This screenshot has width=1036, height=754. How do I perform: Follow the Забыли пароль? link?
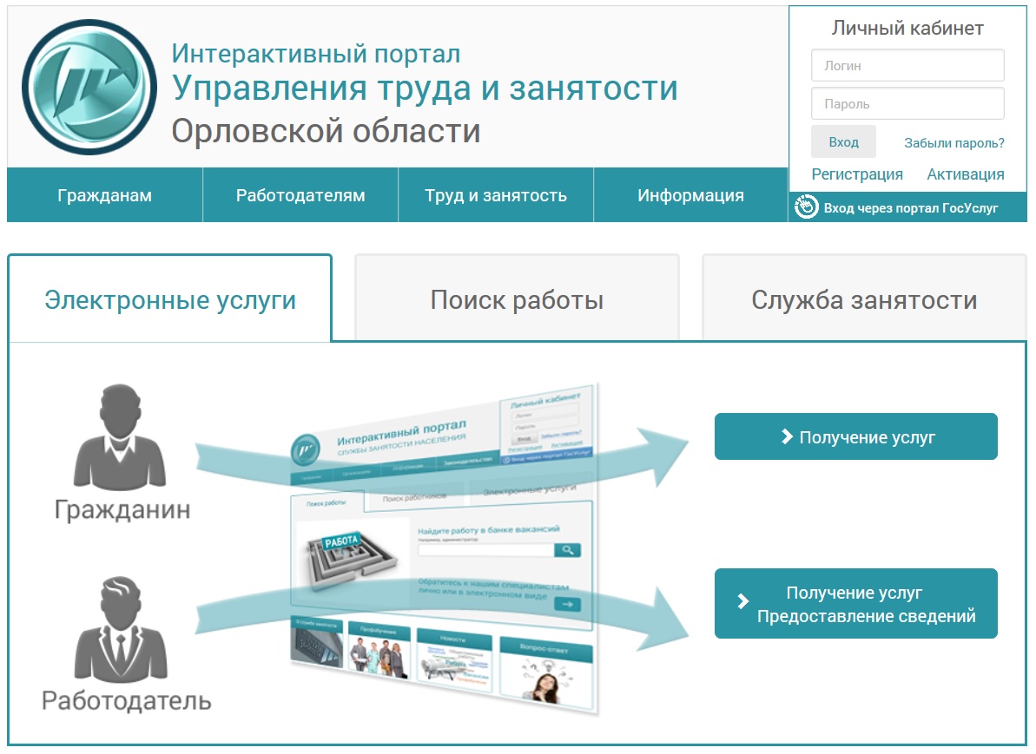coord(954,143)
